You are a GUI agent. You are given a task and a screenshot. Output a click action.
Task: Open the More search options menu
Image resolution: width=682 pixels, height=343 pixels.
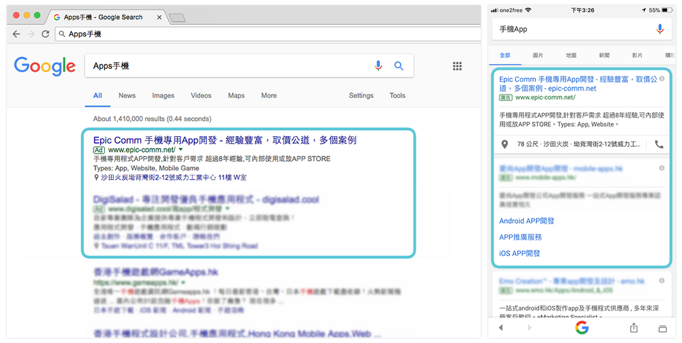click(269, 95)
